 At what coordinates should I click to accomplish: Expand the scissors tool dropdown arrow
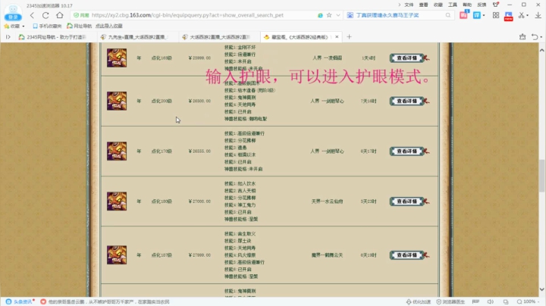pos(527,15)
